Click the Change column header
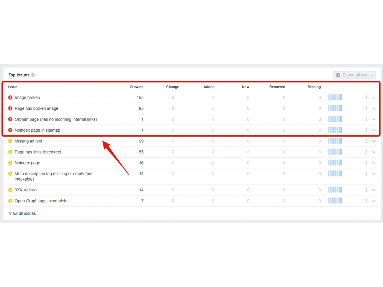The image size is (383, 287). 172,87
